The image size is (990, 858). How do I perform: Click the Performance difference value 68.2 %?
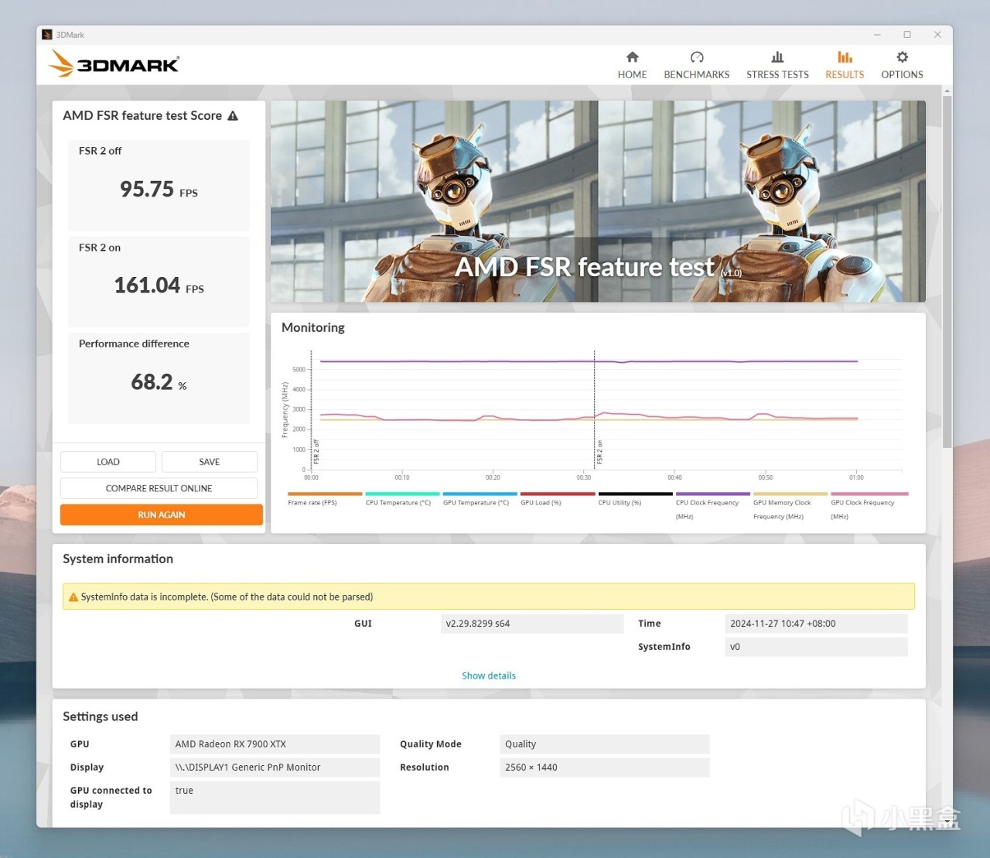(x=159, y=382)
